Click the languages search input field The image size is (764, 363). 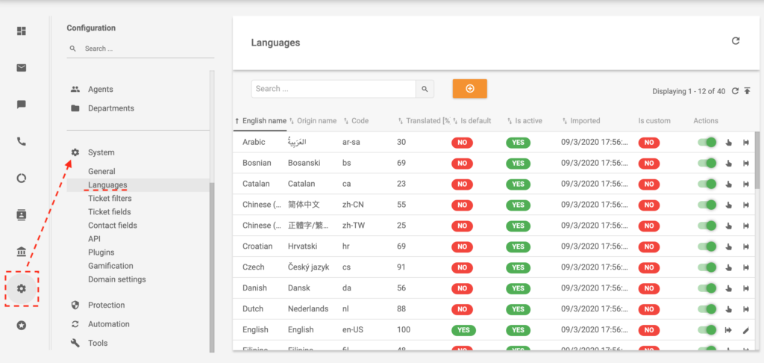(333, 89)
